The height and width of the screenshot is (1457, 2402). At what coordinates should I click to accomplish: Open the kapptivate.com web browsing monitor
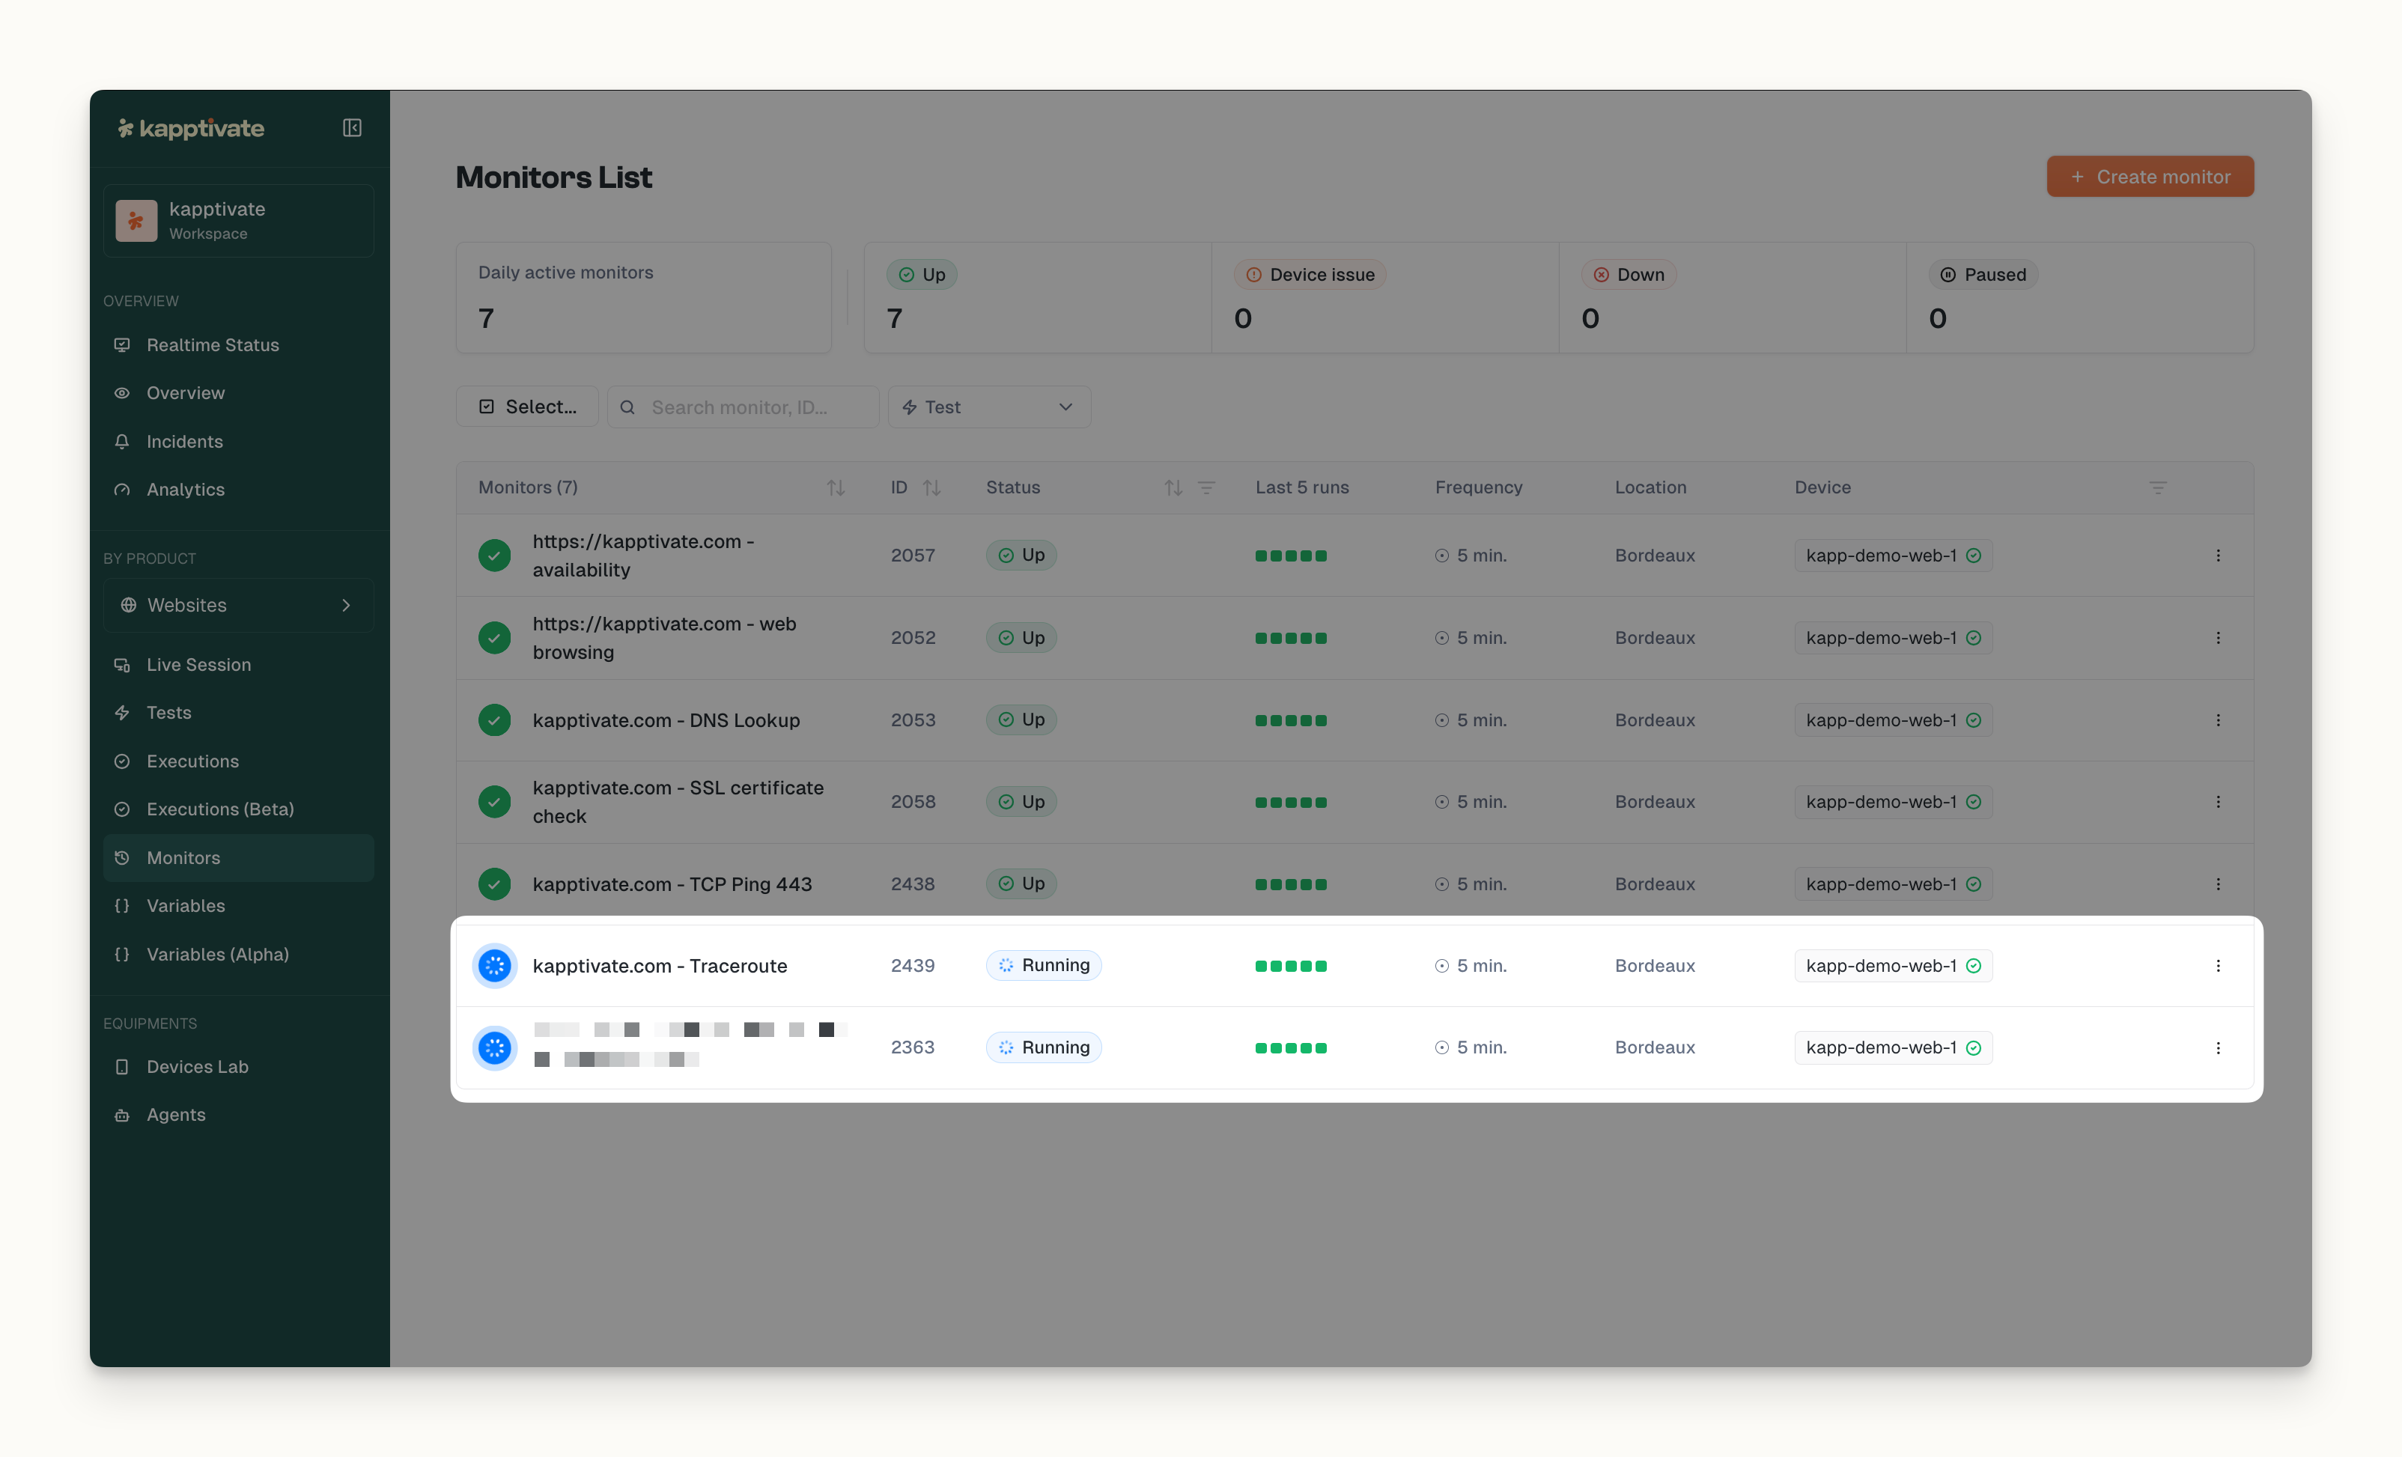pos(664,637)
